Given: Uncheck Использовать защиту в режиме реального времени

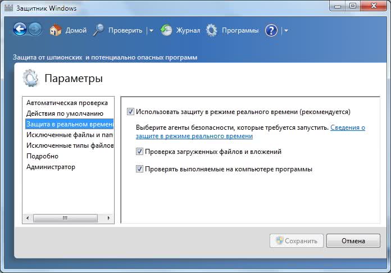Looking at the screenshot, I should point(130,111).
